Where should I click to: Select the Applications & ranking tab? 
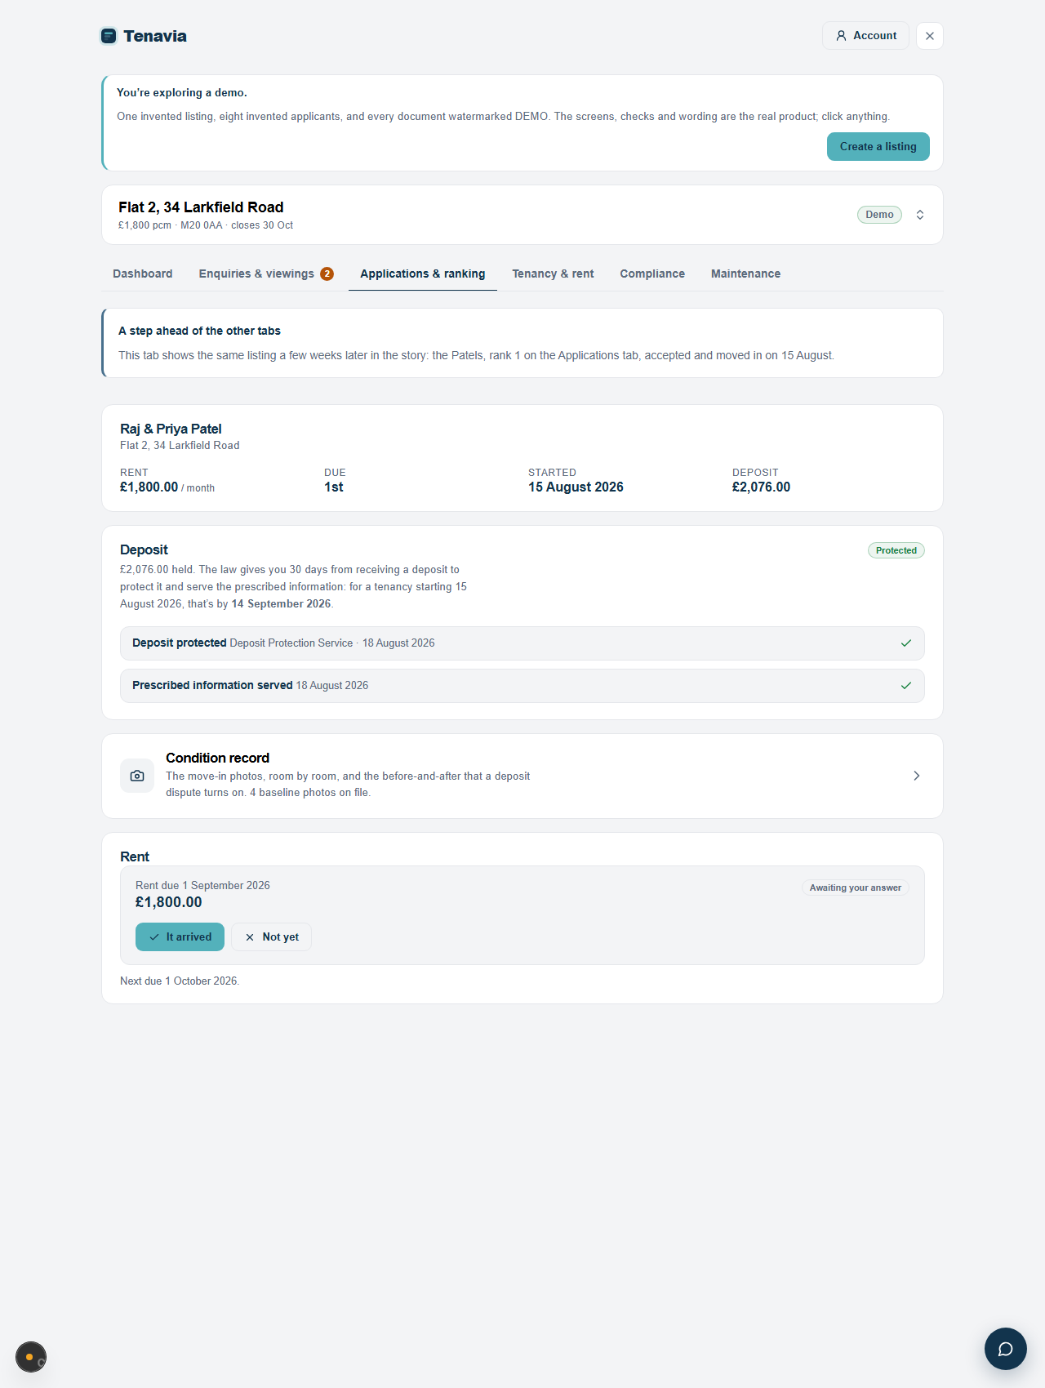tap(423, 274)
